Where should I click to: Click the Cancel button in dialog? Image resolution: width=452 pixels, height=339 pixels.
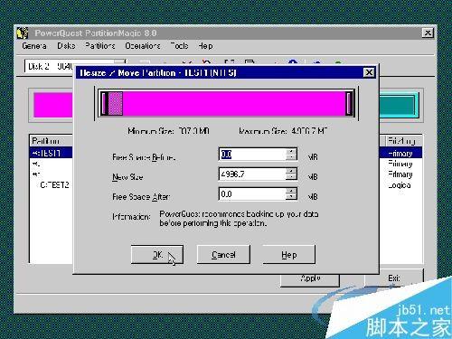[x=223, y=255]
